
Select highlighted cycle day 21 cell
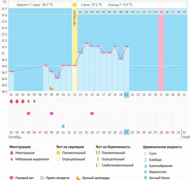point(127,95)
